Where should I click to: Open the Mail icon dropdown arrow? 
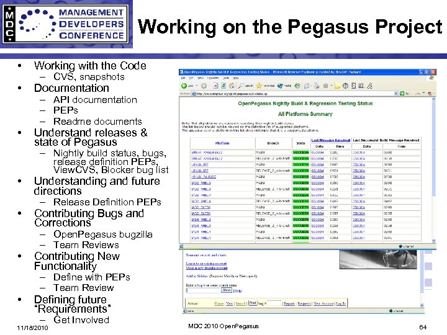click(x=311, y=86)
